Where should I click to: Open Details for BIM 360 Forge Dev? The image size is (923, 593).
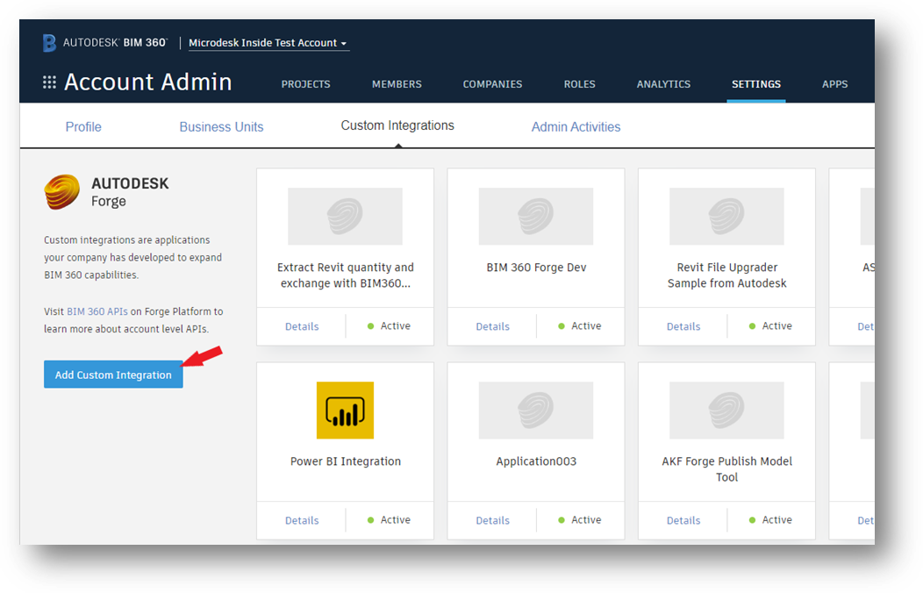pos(493,326)
